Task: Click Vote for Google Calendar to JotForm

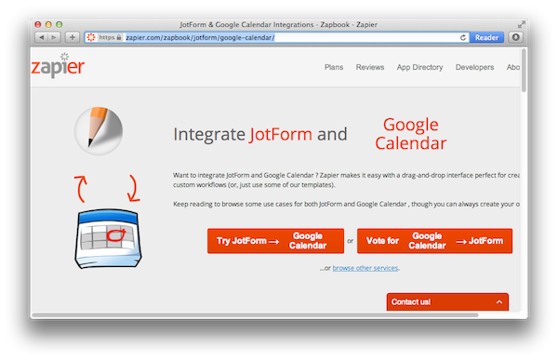Action: 434,241
